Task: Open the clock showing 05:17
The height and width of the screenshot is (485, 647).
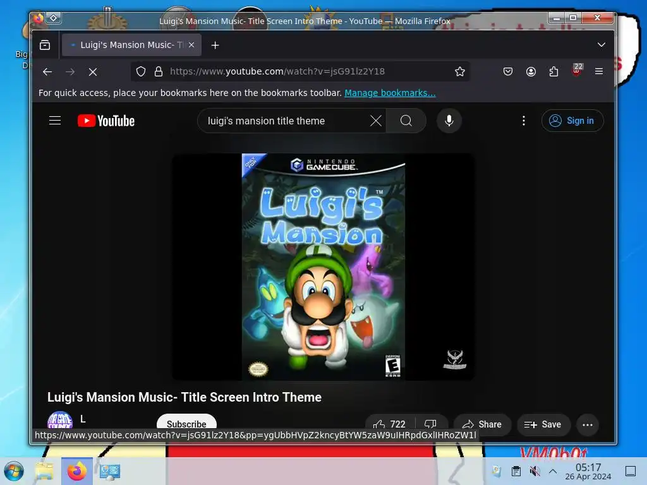Action: tap(588, 471)
